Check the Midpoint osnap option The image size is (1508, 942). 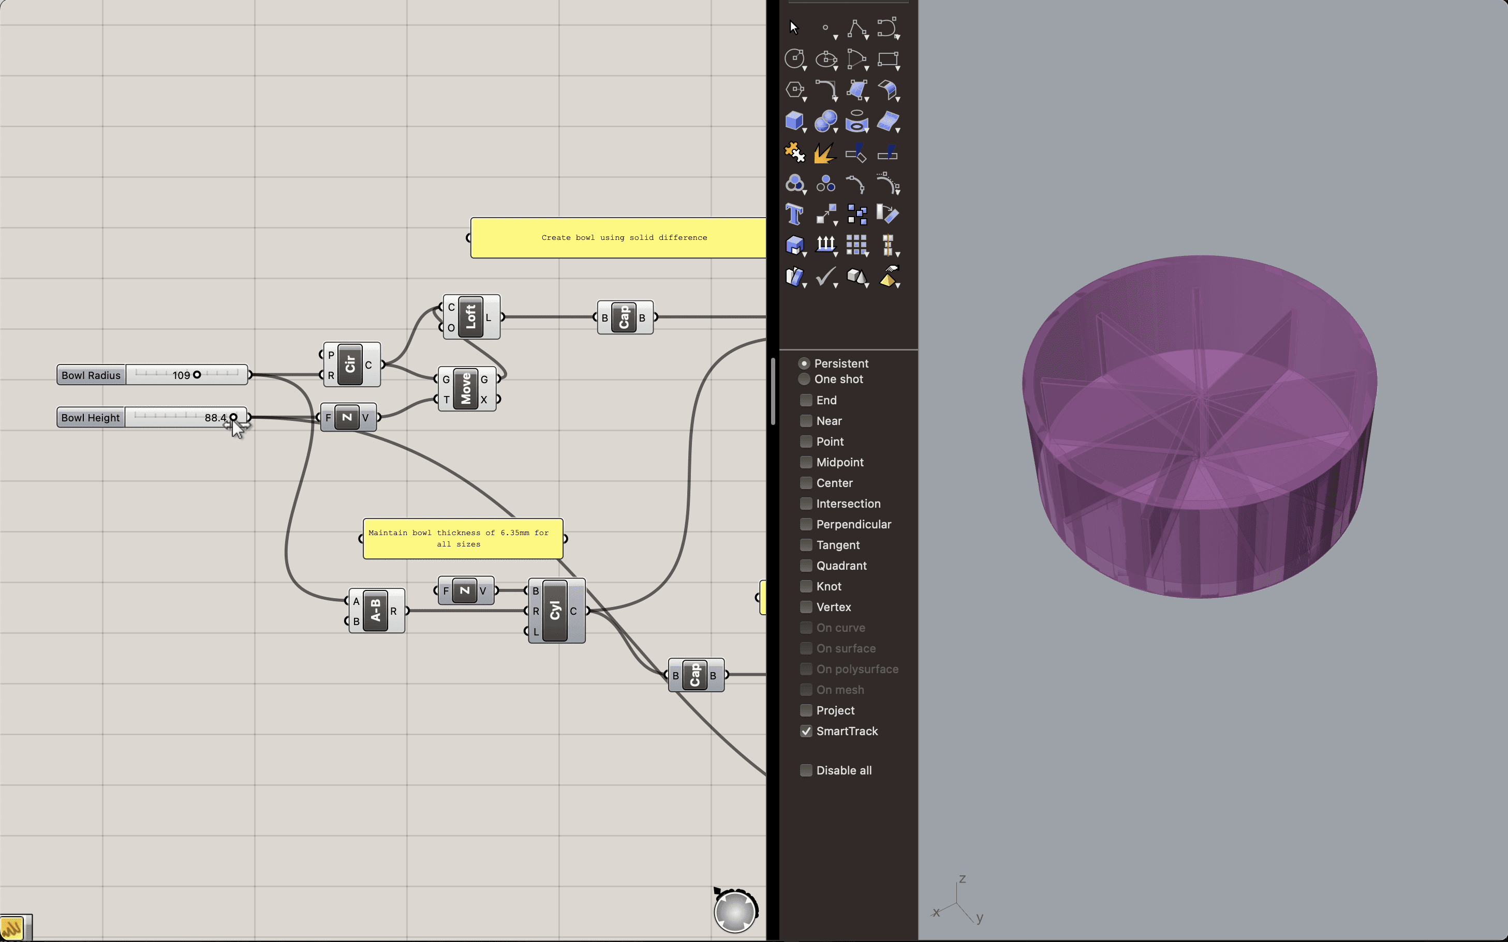point(806,462)
